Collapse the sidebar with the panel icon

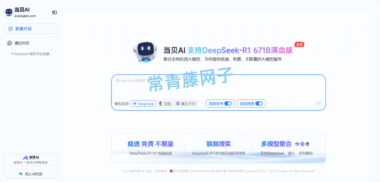(55, 12)
